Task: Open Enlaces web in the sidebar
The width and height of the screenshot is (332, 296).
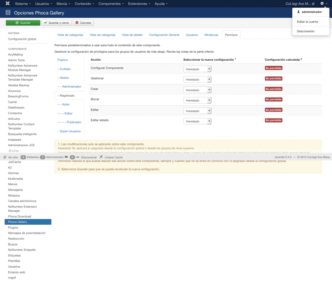Action: (17, 272)
